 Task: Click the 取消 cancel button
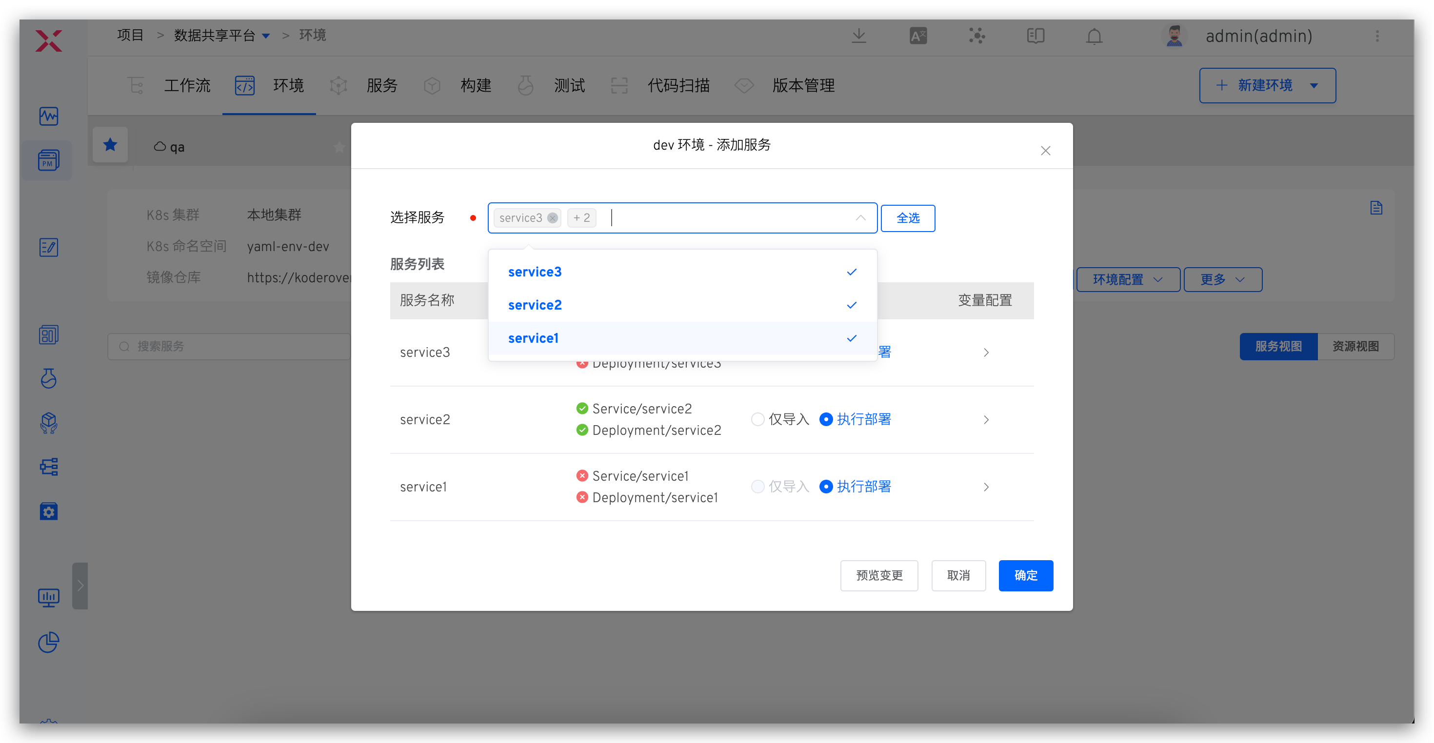(958, 575)
